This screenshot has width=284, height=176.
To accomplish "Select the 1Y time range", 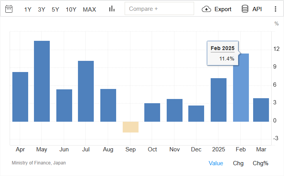I will [28, 9].
